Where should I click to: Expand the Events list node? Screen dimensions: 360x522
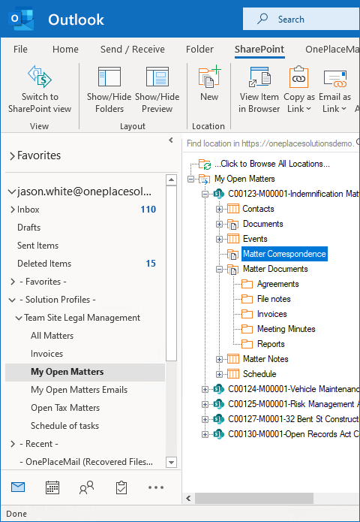(219, 239)
